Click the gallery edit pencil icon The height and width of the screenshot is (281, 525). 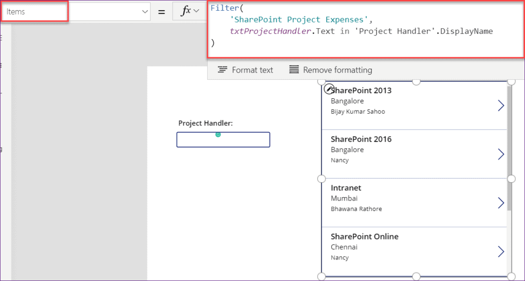point(329,89)
